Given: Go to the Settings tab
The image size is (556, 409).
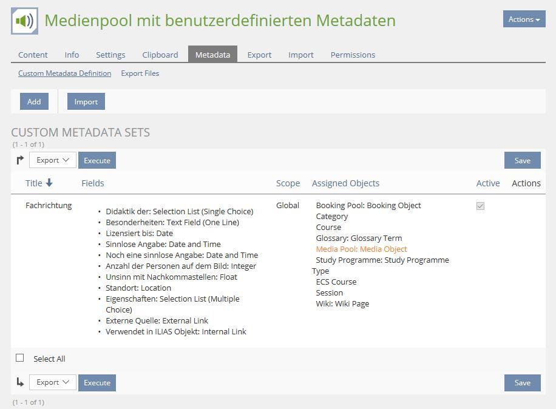Looking at the screenshot, I should pyautogui.click(x=110, y=55).
